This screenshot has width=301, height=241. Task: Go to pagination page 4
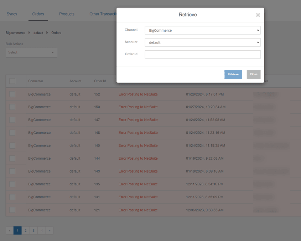(x=42, y=230)
